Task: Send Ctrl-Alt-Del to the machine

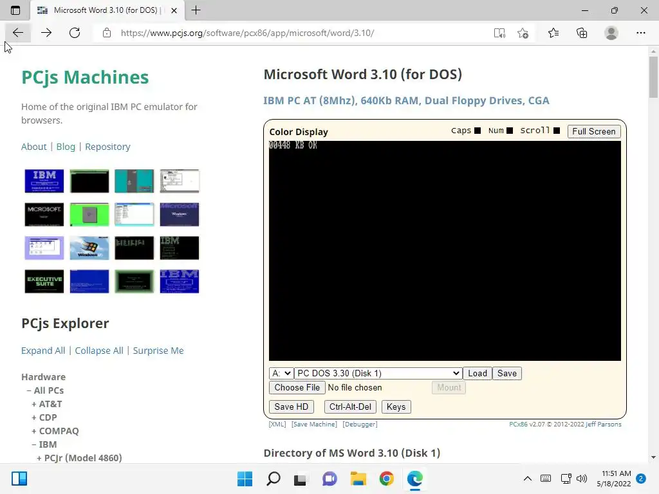Action: pos(350,407)
